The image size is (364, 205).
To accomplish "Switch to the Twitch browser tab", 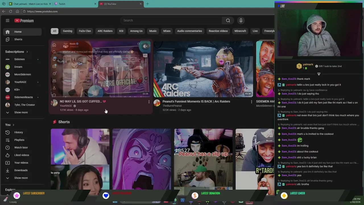I will click(75, 4).
